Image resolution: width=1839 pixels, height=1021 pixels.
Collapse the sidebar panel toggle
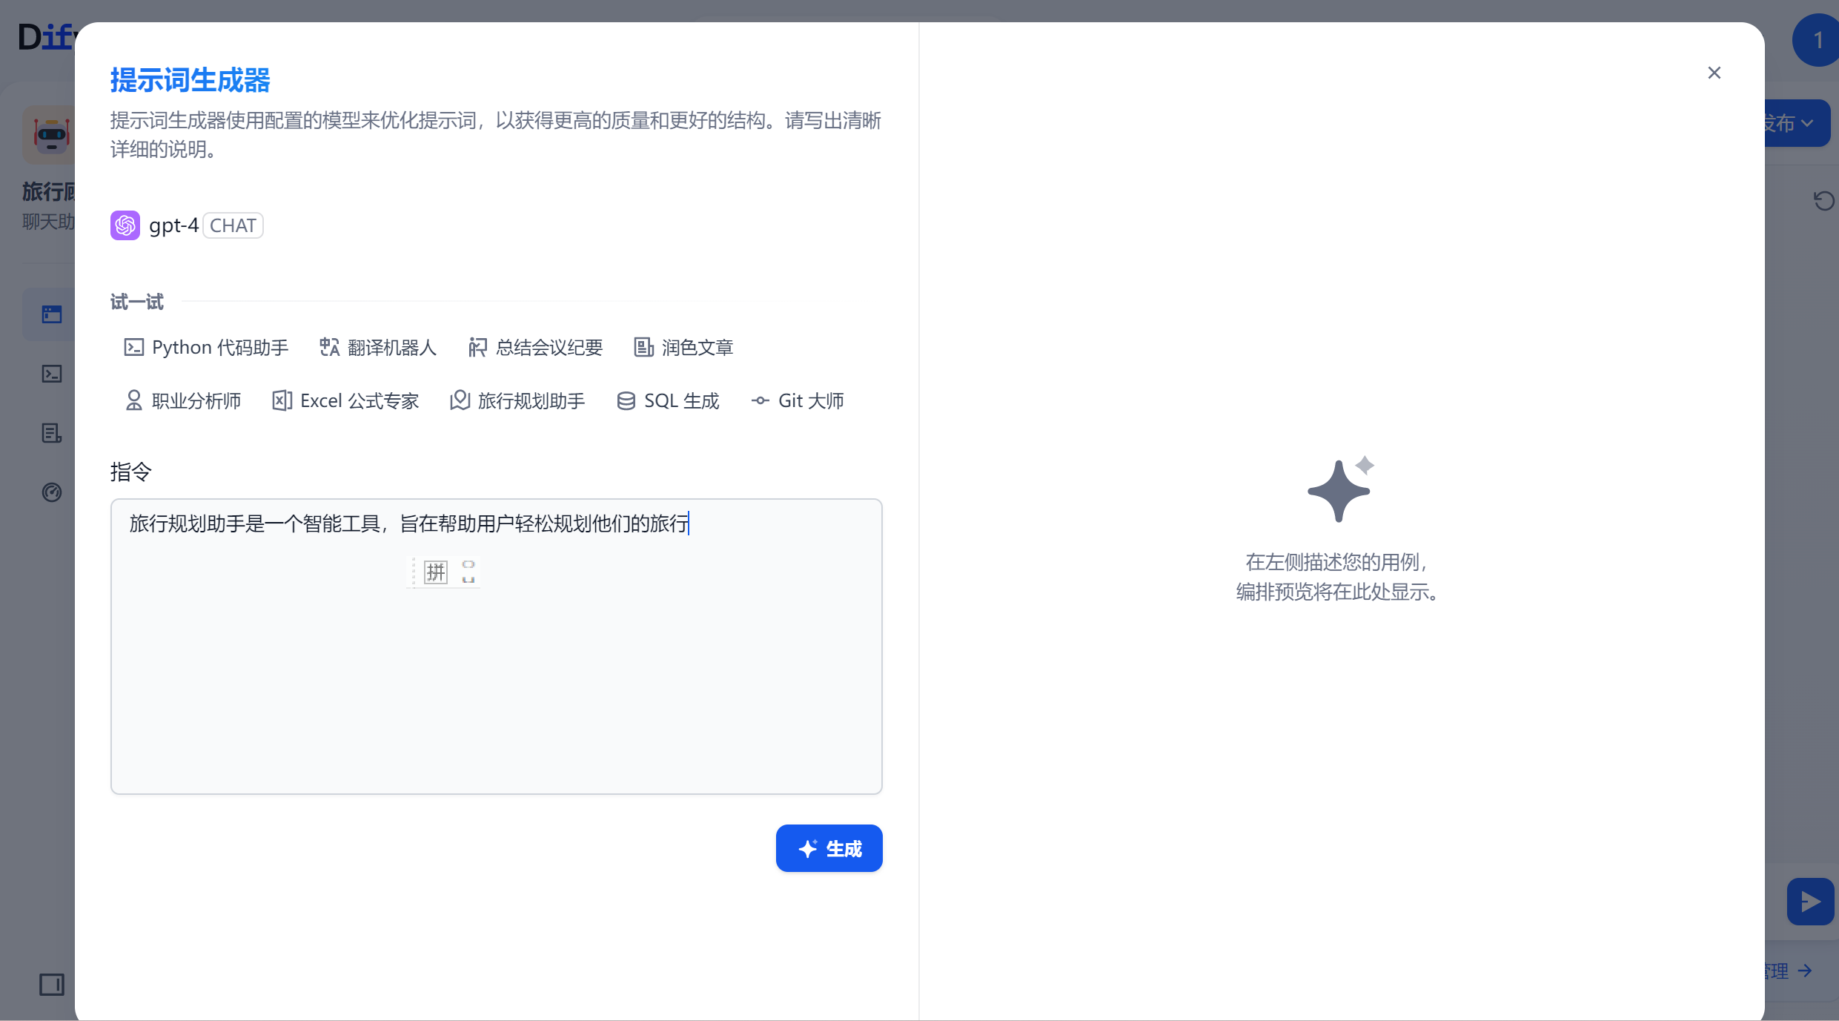point(52,985)
